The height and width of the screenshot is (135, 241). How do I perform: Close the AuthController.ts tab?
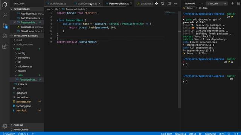(x=99, y=3)
